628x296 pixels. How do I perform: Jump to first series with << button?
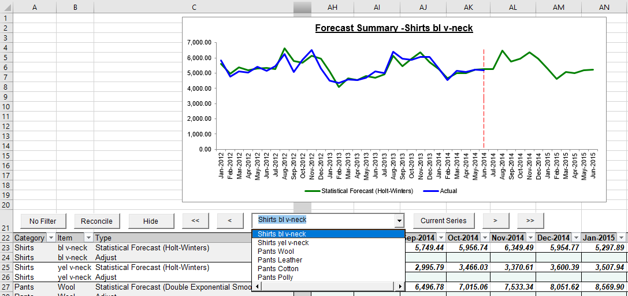(x=195, y=220)
